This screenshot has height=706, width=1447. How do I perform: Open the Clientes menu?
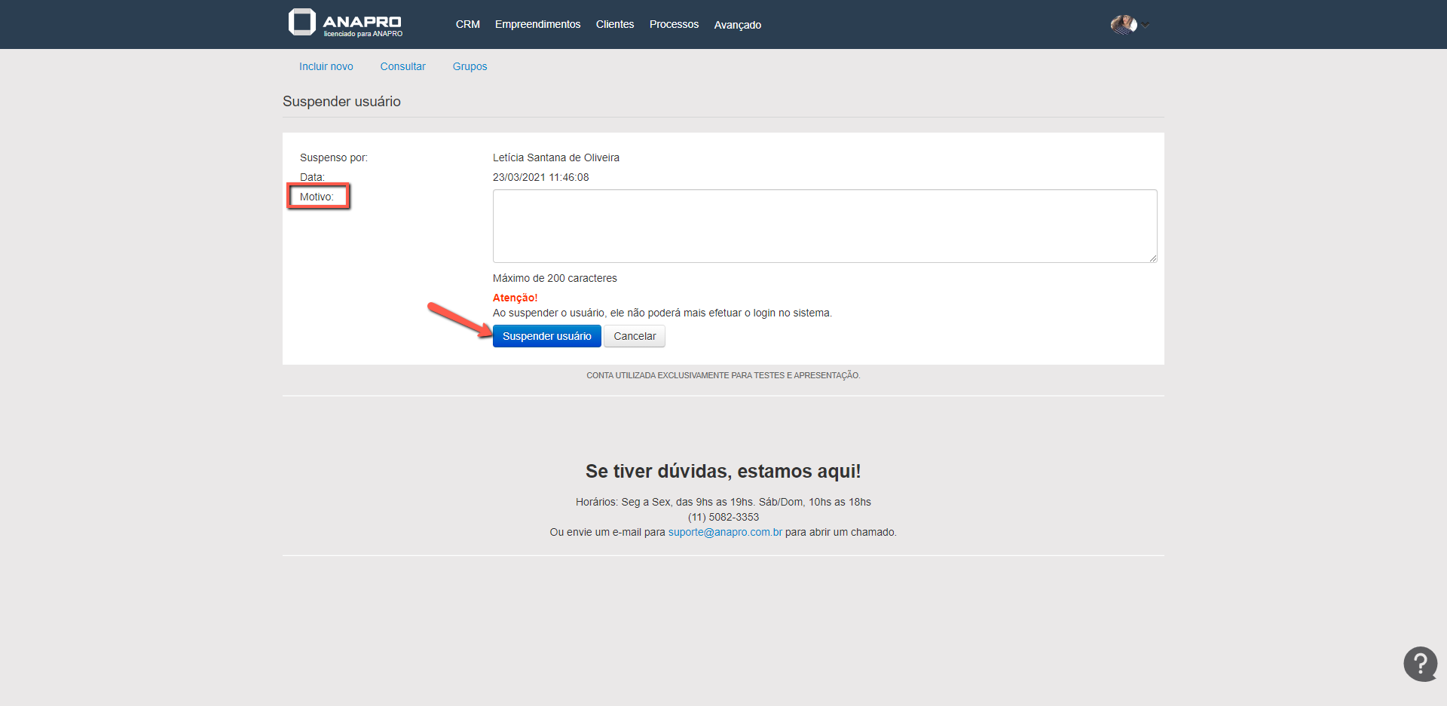point(614,25)
